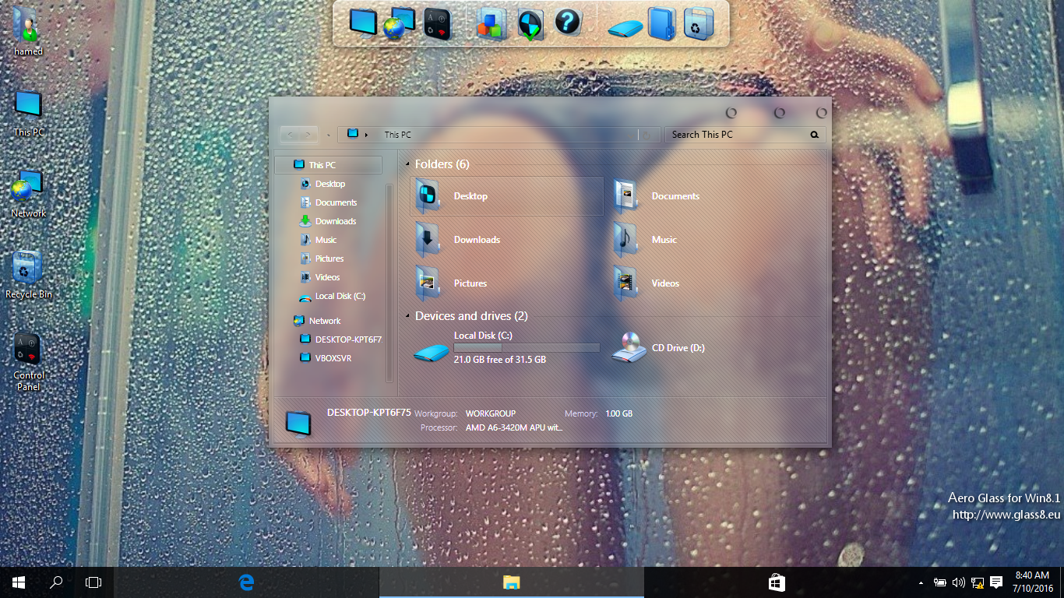Click the Recycle Bin icon in the dock
Screen dimensions: 1064x598
pos(697,23)
